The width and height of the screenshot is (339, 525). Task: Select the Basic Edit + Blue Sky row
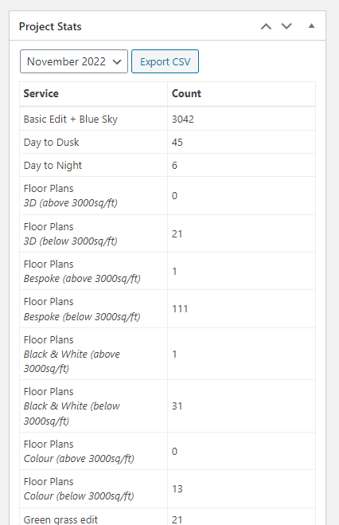click(x=167, y=119)
